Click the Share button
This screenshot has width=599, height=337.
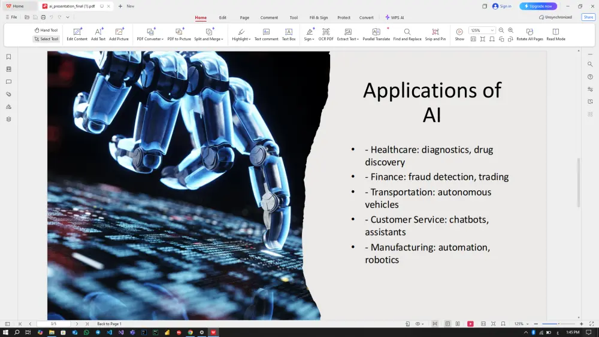(x=588, y=17)
